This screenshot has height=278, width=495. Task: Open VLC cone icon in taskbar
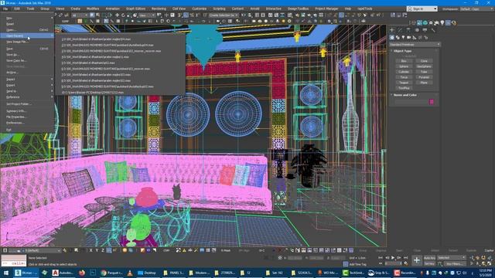coord(130,273)
